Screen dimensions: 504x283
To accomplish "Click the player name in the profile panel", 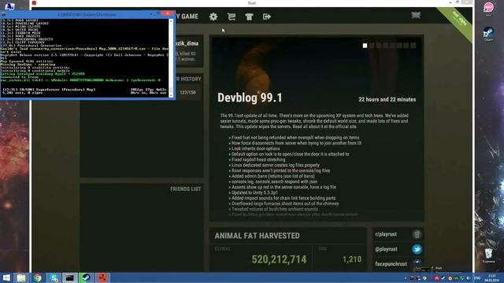I will [187, 44].
